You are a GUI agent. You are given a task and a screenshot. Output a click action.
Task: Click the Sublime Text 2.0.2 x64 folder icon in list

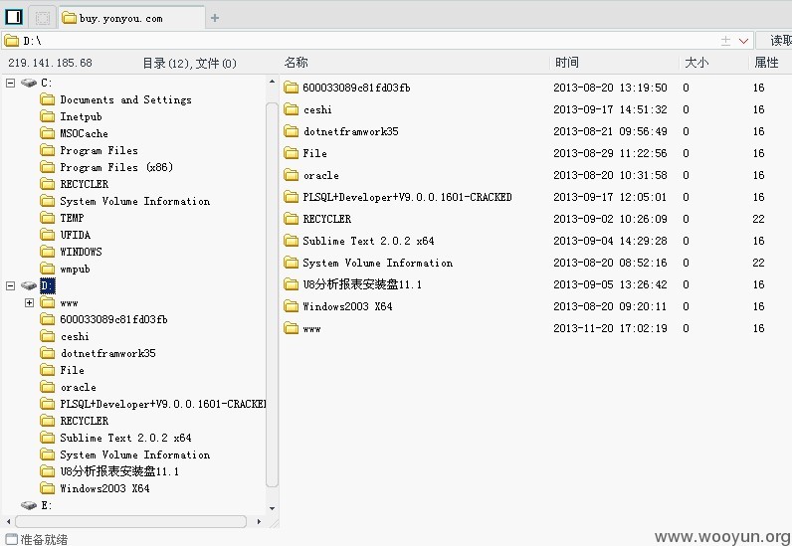coord(291,241)
